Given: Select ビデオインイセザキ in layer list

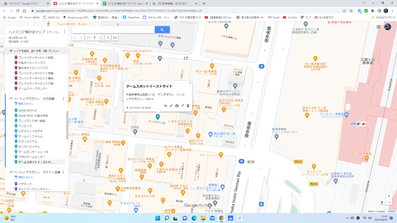Looking at the screenshot, I should coord(31,131).
